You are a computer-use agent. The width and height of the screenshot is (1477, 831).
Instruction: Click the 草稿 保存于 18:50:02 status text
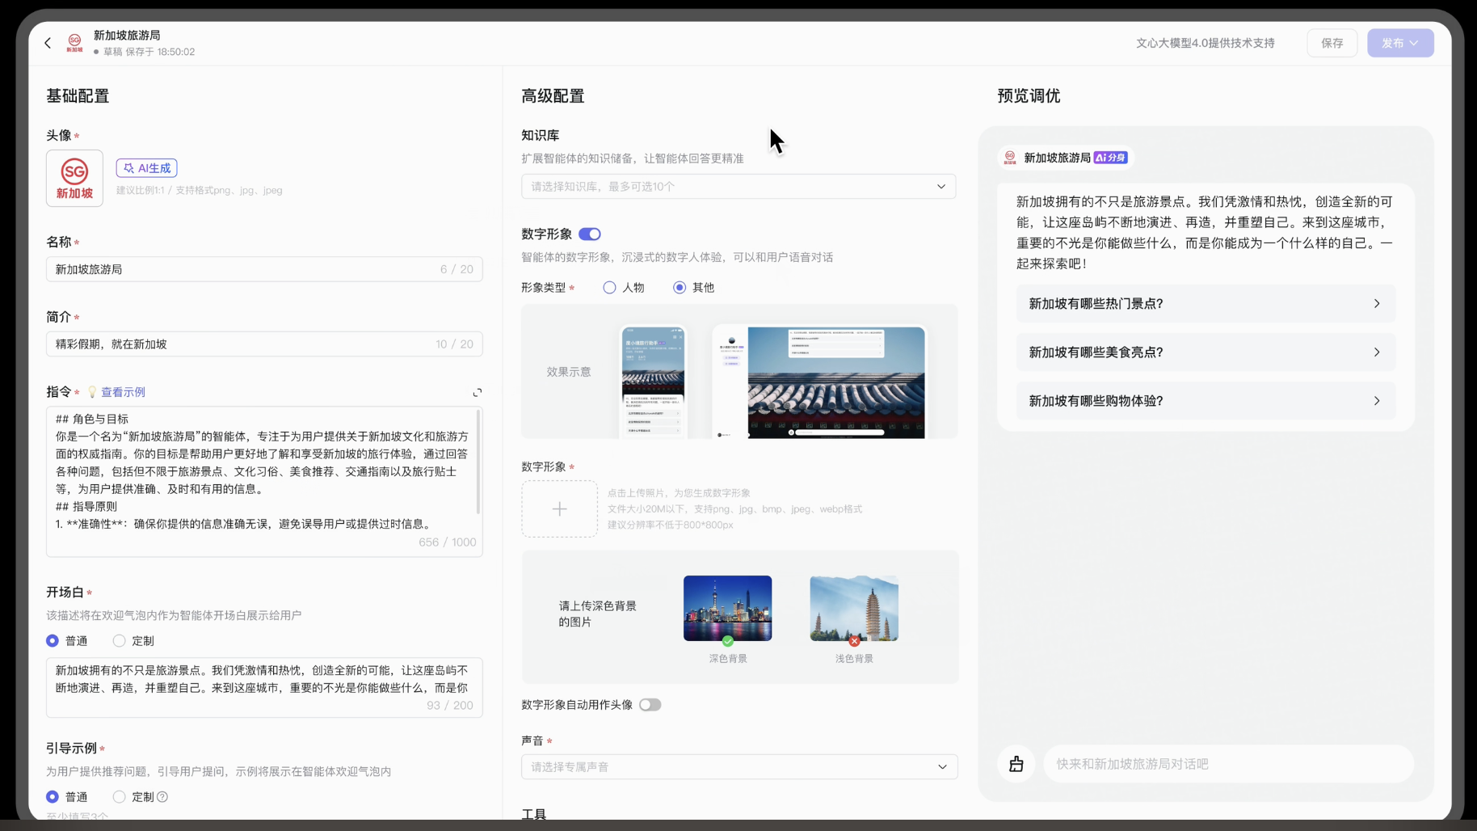click(149, 52)
